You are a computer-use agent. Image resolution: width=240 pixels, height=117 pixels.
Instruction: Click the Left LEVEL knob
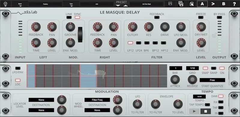coord(52,43)
